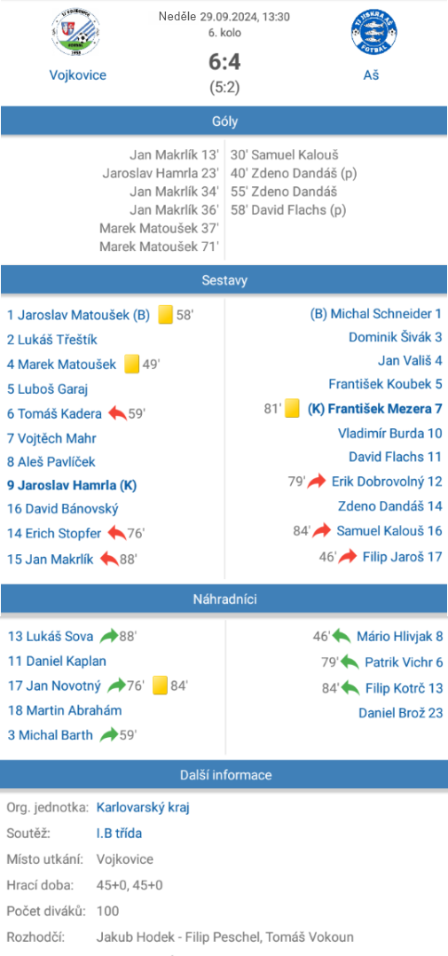The height and width of the screenshot is (956, 448).
Task: Click green substitution arrow by Lukáš Sova
Action: point(108,637)
